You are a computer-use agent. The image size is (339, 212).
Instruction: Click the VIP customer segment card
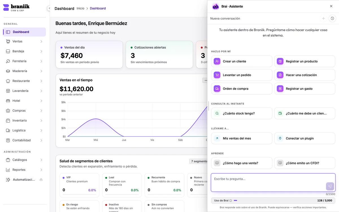point(79,185)
